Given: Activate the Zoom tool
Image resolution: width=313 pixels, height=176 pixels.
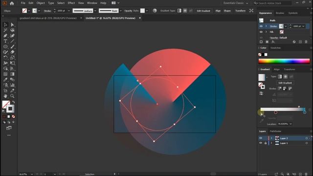Looking at the screenshot, I should click(12, 96).
